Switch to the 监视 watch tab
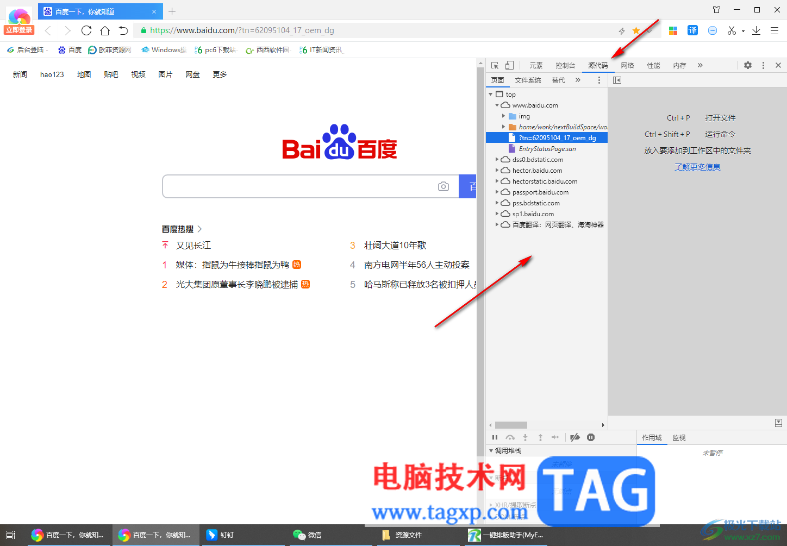The height and width of the screenshot is (546, 787). pyautogui.click(x=679, y=437)
